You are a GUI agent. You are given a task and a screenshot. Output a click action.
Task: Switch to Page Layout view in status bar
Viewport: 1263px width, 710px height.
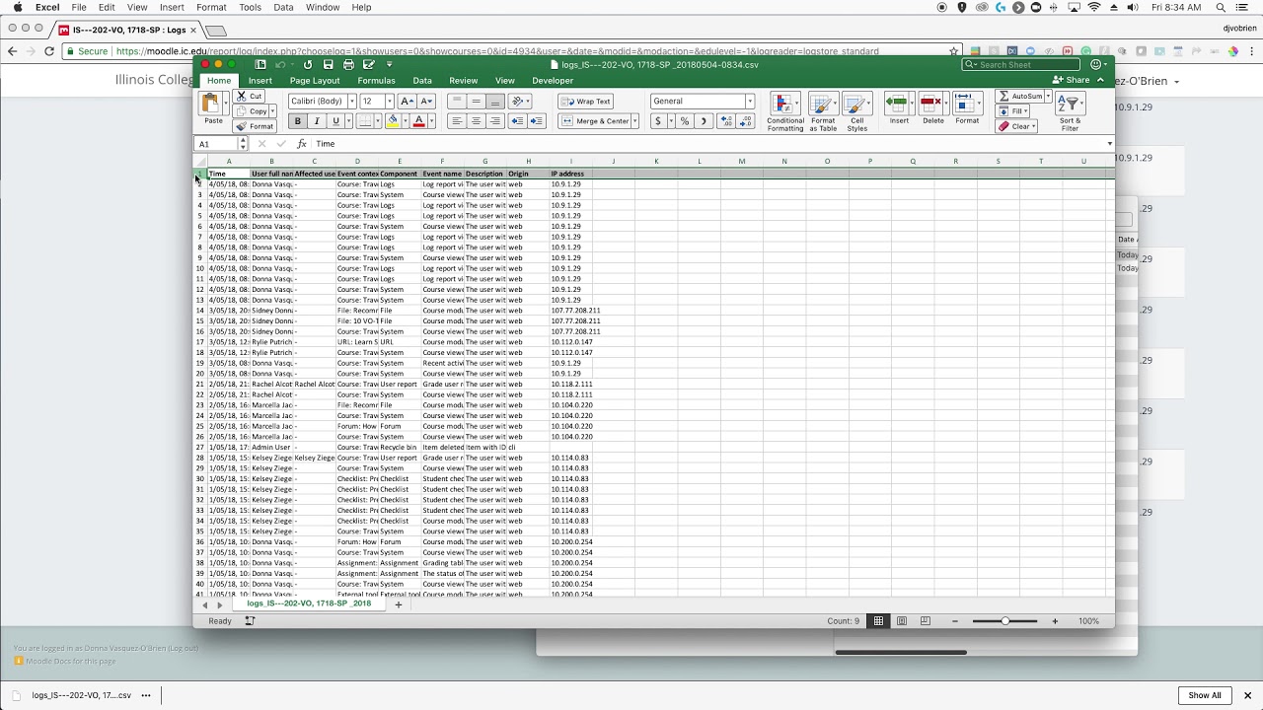coord(902,621)
